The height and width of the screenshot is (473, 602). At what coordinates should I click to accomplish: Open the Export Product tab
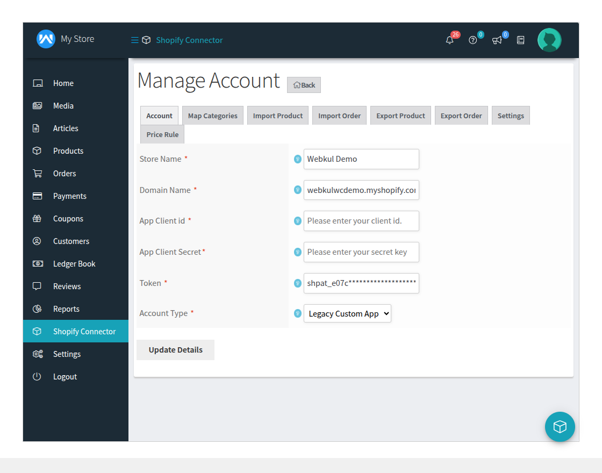400,115
